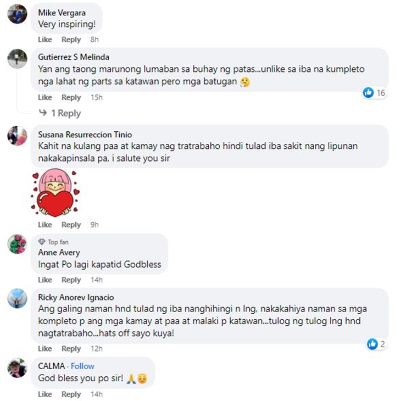
Task: Open Ricky Anorev Ignacio's avatar
Action: pyautogui.click(x=17, y=298)
